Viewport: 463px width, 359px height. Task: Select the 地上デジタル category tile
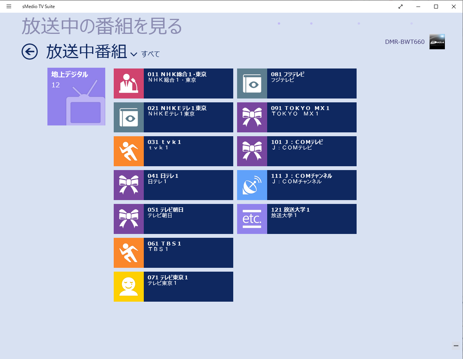pos(76,97)
